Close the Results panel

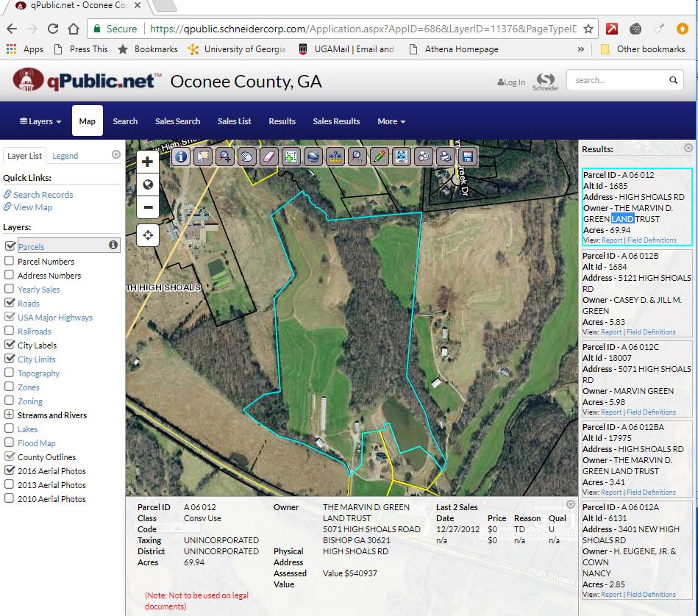point(688,148)
